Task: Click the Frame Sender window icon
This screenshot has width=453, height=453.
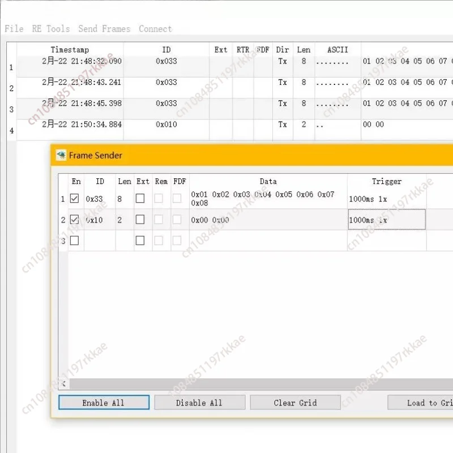Action: coord(61,155)
